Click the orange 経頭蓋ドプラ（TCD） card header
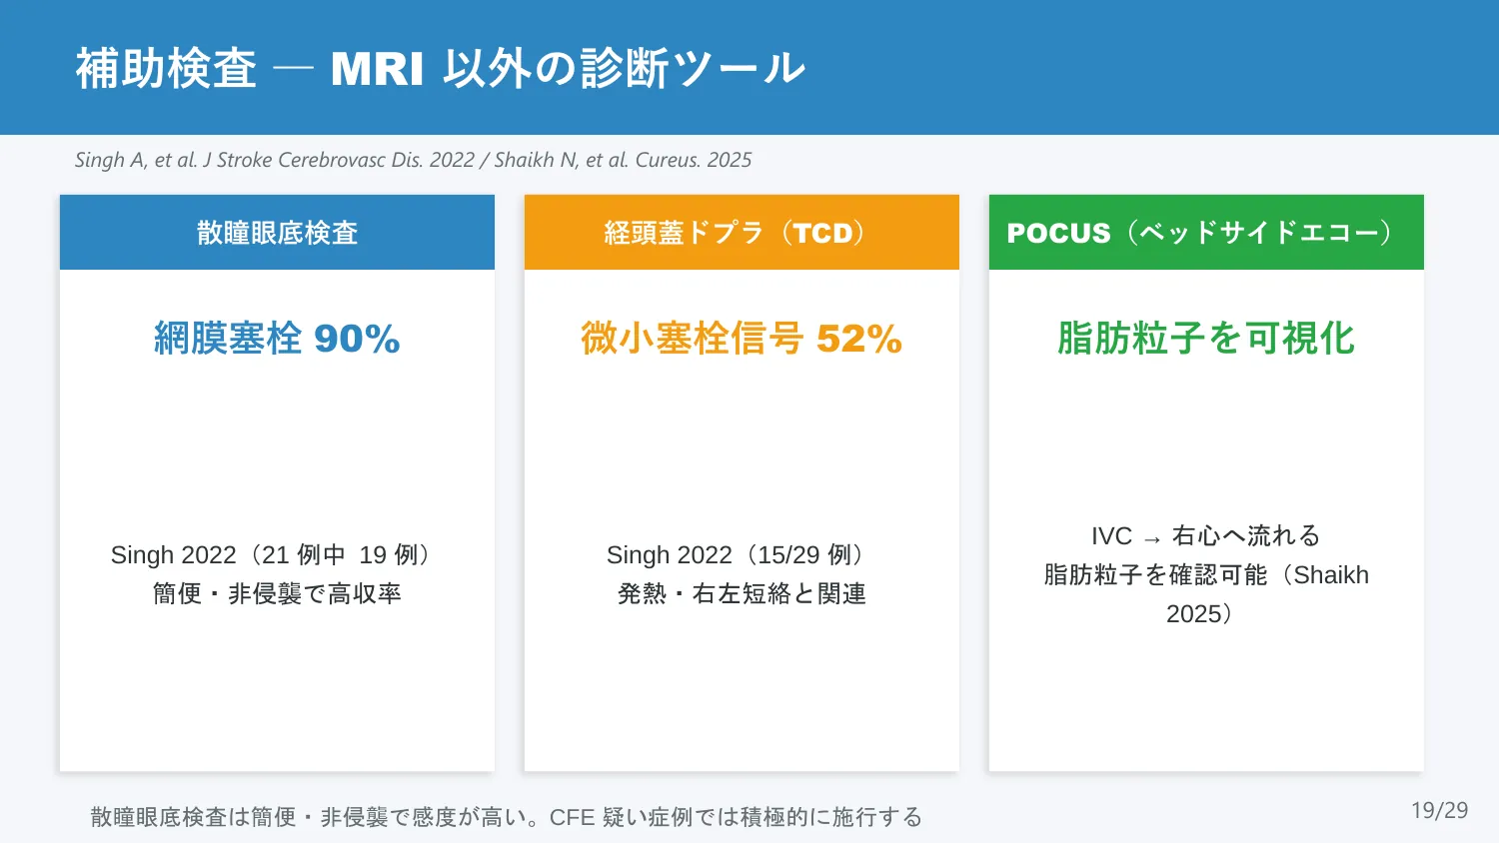This screenshot has width=1499, height=843. click(742, 232)
